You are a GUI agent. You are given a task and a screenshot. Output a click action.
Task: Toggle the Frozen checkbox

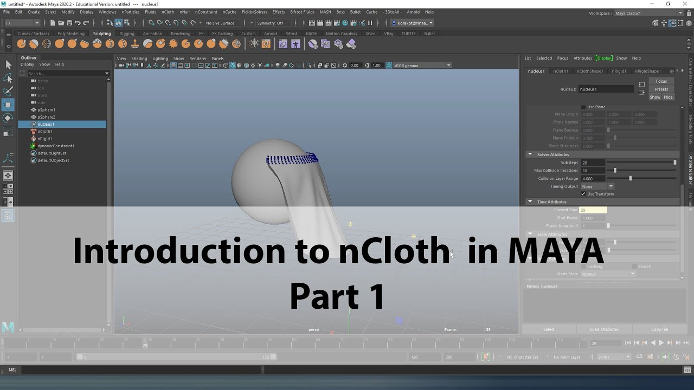pyautogui.click(x=634, y=266)
